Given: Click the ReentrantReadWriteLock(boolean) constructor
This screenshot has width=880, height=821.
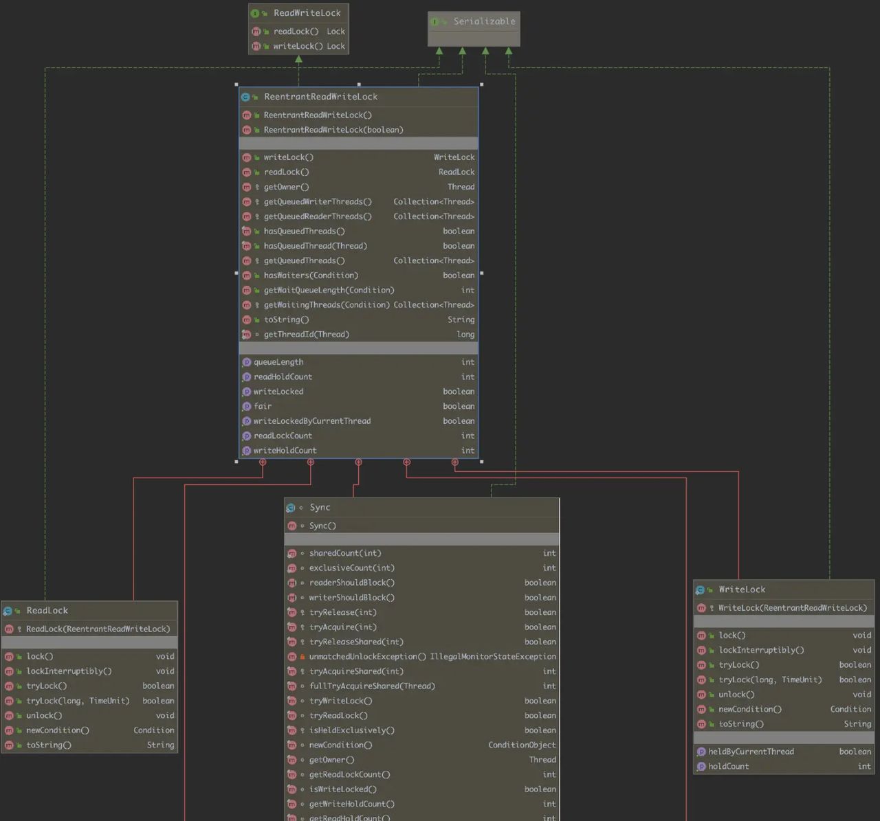Looking at the screenshot, I should click(x=333, y=130).
